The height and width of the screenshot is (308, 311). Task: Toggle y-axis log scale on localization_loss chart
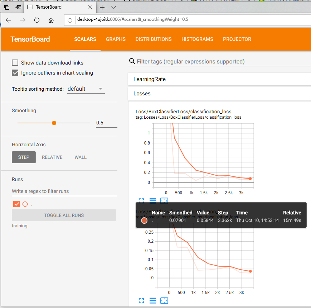coord(153,300)
